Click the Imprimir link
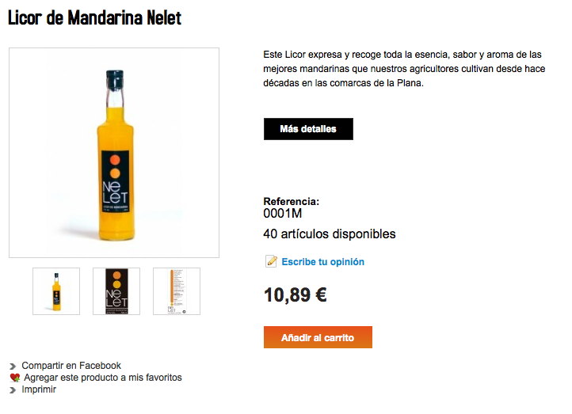 39,389
